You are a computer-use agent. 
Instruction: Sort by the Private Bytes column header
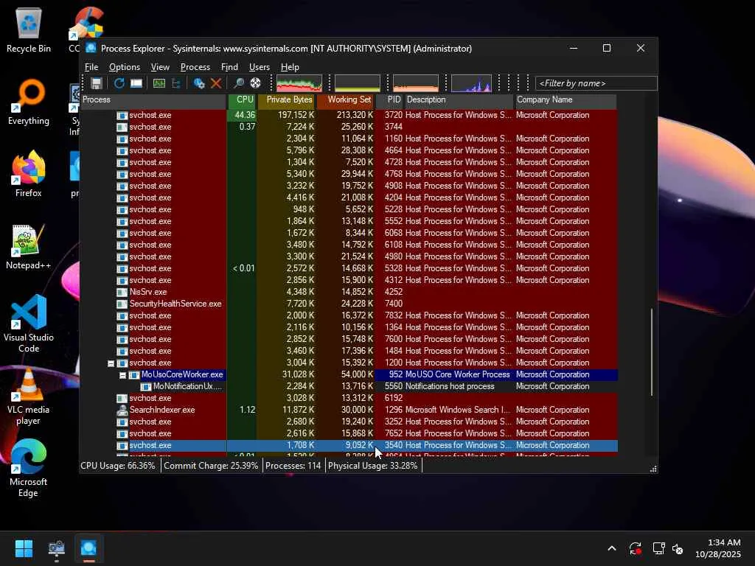pos(287,100)
